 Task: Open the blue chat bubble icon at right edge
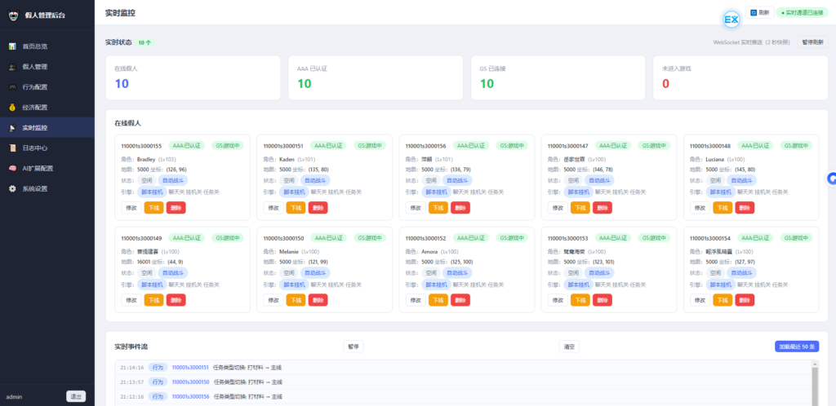(x=831, y=179)
